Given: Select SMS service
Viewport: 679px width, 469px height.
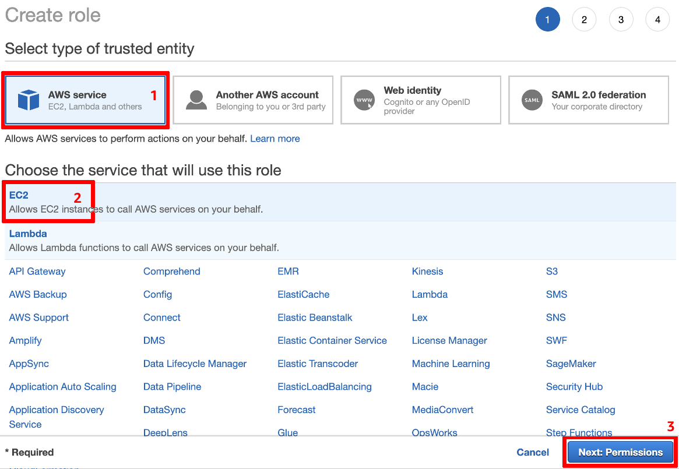Looking at the screenshot, I should click(x=557, y=294).
